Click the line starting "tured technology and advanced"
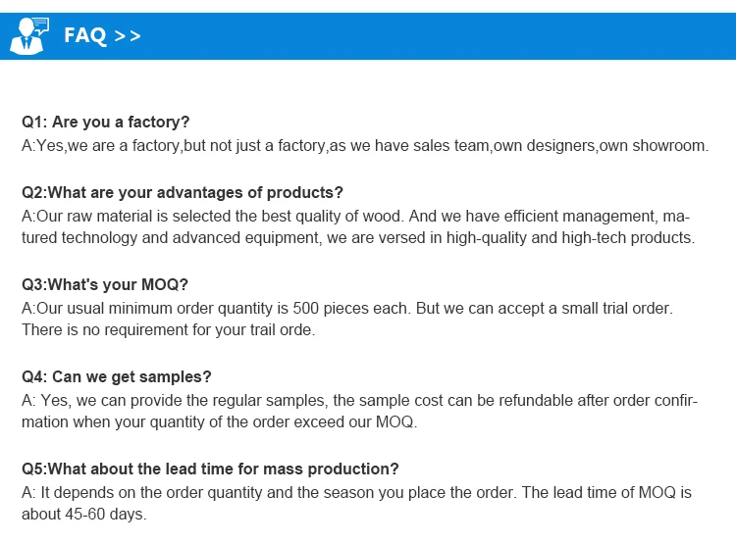This screenshot has height=544, width=736. (358, 238)
